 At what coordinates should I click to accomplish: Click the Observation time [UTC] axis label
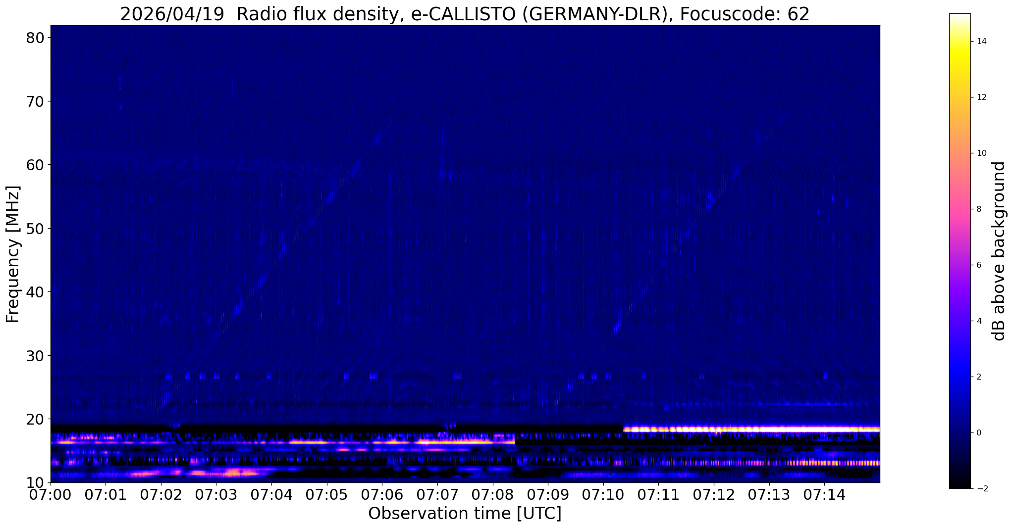[465, 514]
